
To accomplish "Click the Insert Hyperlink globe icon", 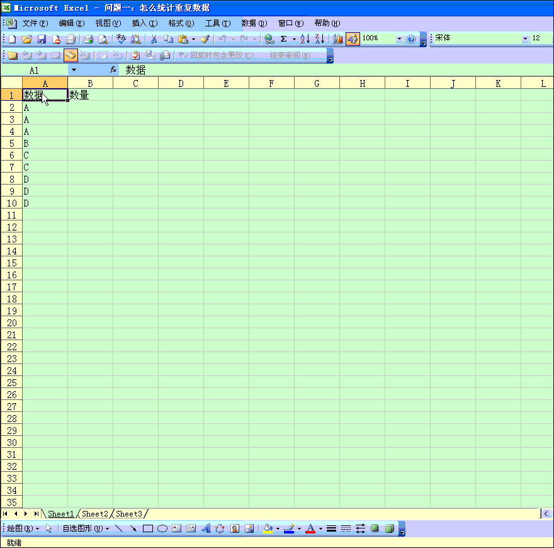I will tap(269, 39).
